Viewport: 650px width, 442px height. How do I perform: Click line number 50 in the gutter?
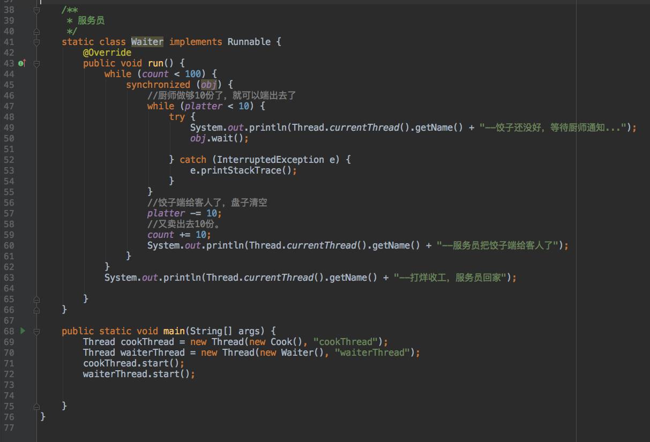point(9,138)
